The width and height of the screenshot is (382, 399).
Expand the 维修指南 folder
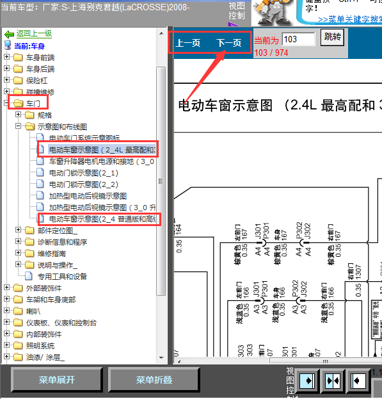[18, 252]
